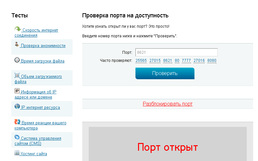The height and width of the screenshot is (161, 258).
Task: Click the downloaded file size icon
Action: click(17, 75)
